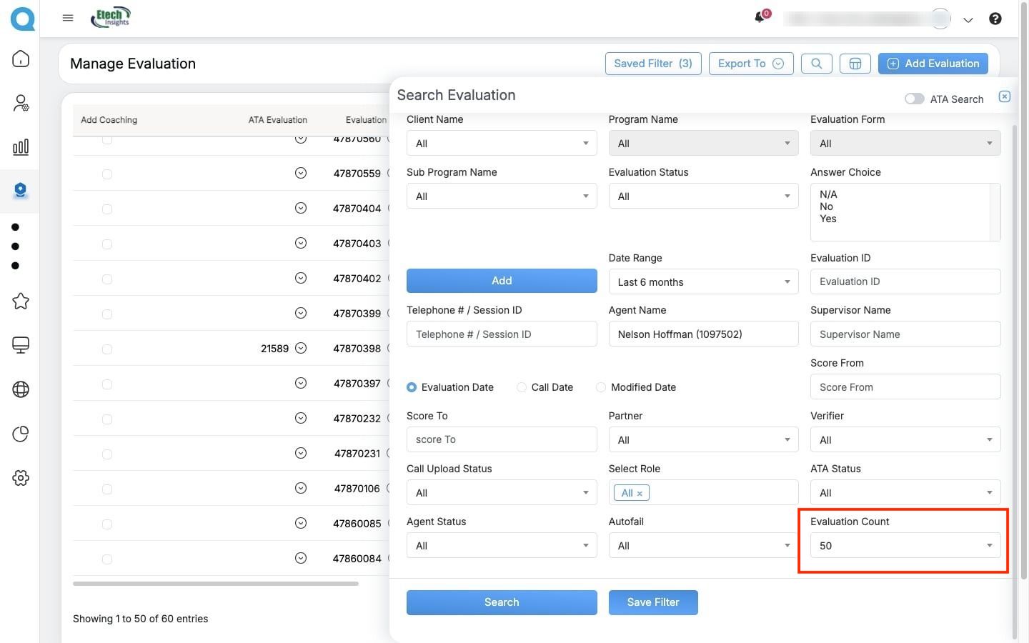This screenshot has height=643, width=1029.
Task: Select the Modified Date radio button
Action: tap(601, 387)
